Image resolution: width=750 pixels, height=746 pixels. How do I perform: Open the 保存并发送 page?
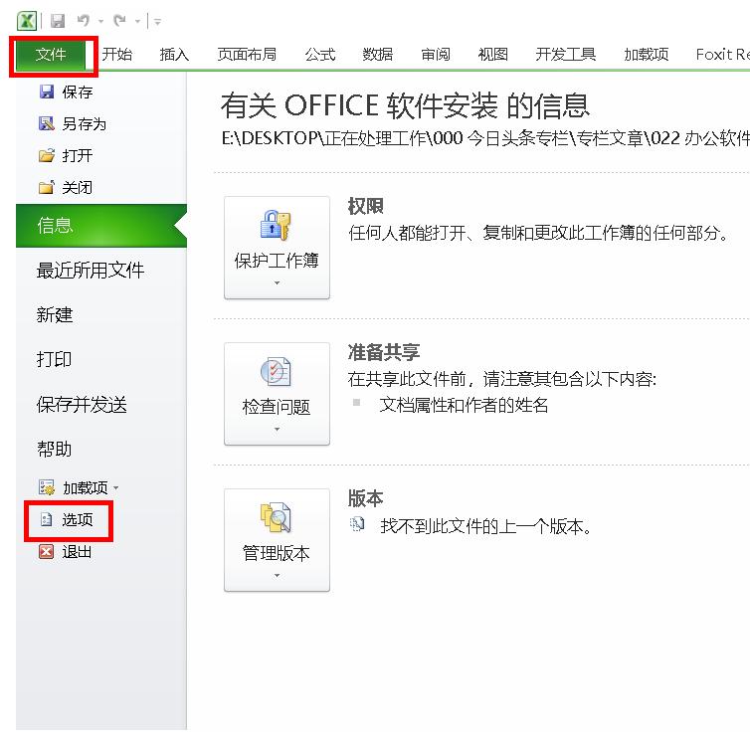click(x=82, y=405)
